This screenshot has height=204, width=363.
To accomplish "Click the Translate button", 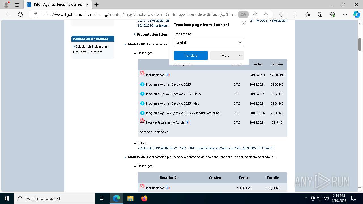I will 191,56.
